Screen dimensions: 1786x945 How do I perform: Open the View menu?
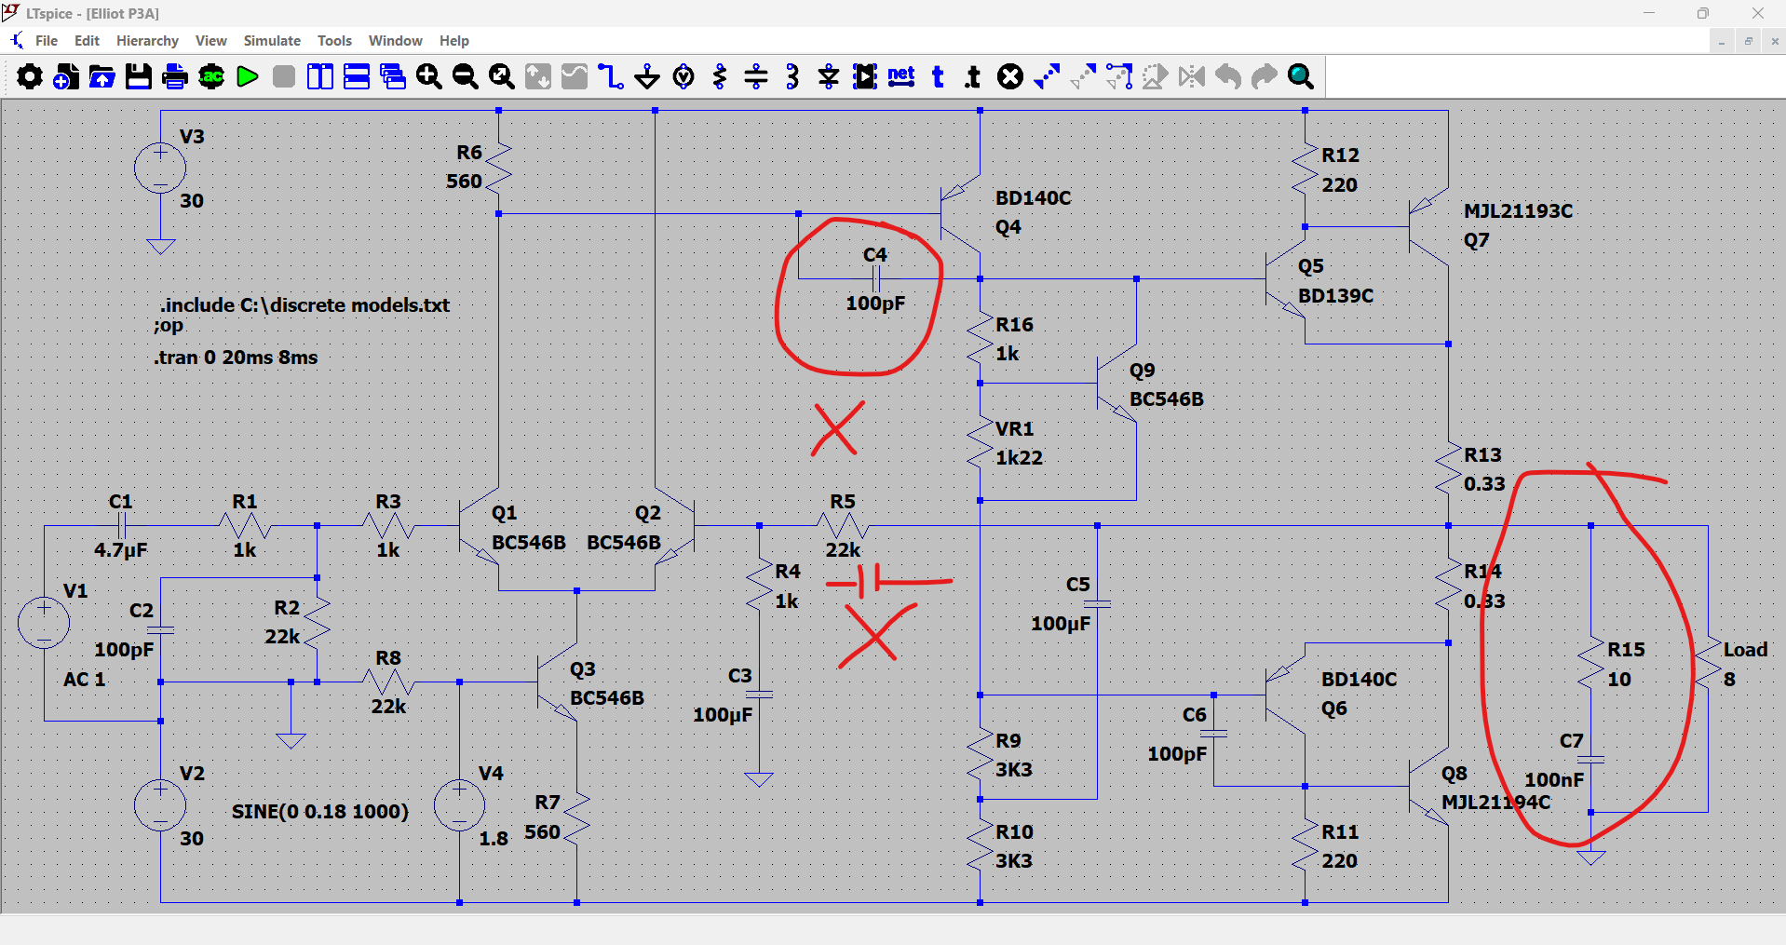(x=211, y=41)
